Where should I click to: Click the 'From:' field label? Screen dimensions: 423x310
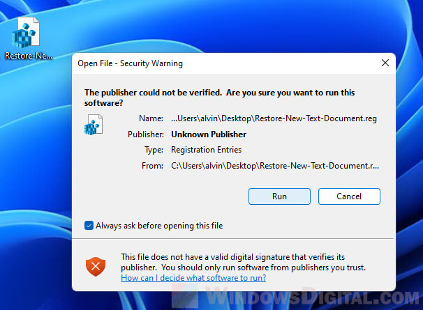click(152, 166)
